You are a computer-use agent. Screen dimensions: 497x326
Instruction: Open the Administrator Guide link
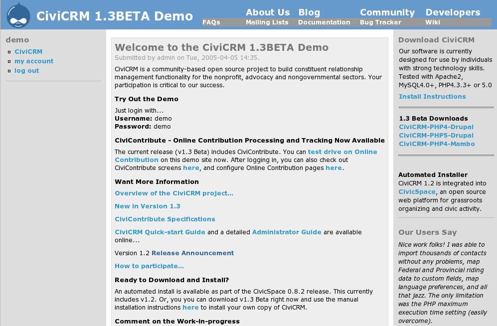(x=287, y=232)
